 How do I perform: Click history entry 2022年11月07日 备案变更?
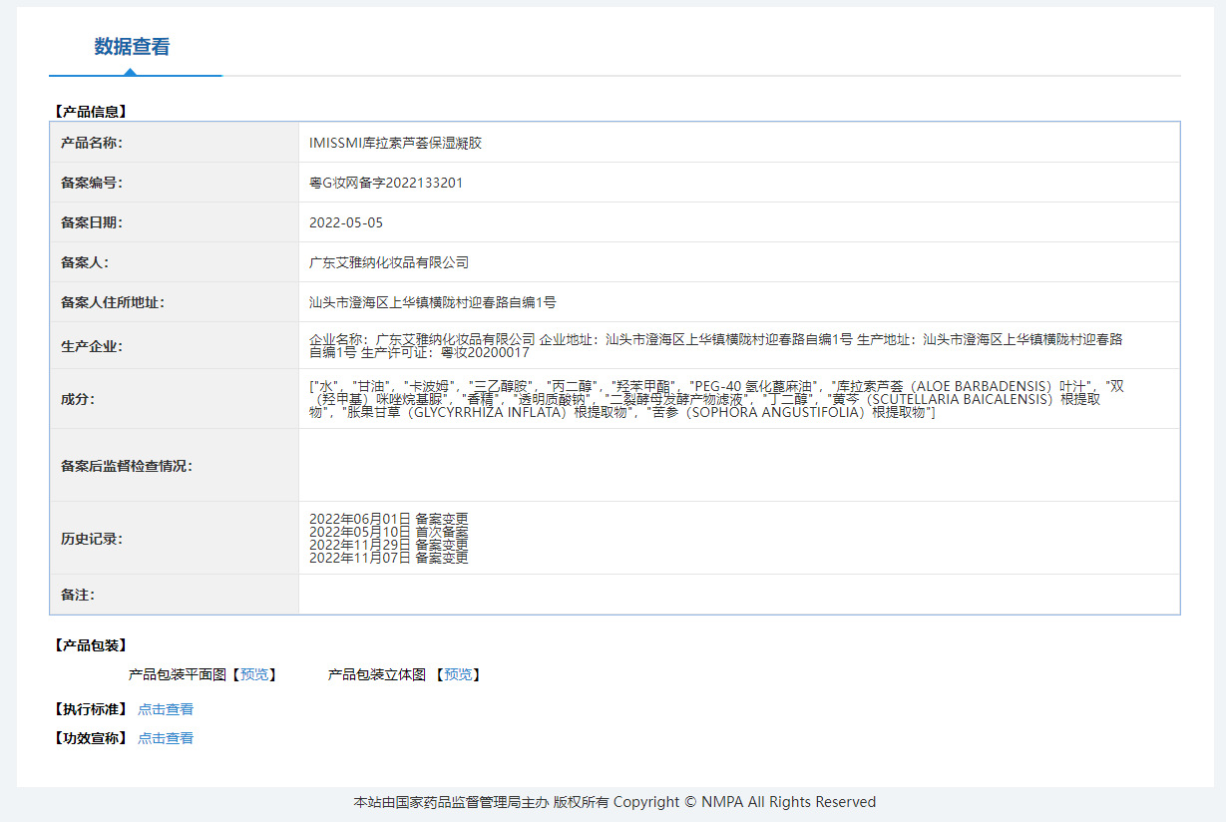click(388, 559)
